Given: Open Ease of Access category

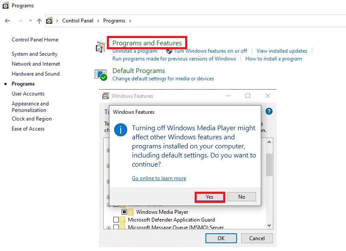Looking at the screenshot, I should point(28,129).
